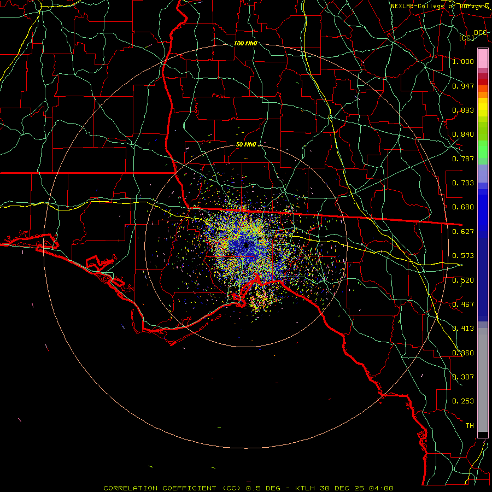Click the 0.787 color scale value
This screenshot has height=492, width=492.
tap(463, 159)
